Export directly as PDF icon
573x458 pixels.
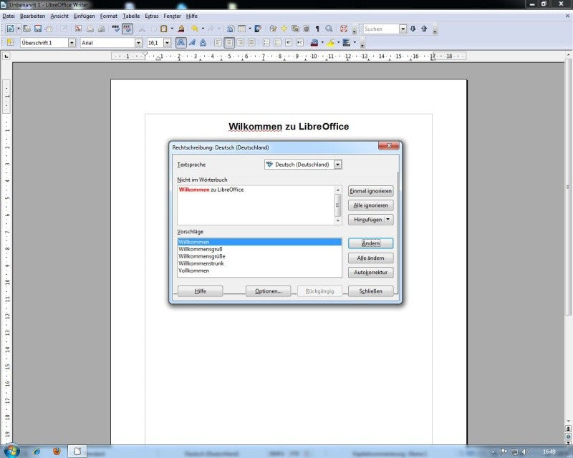[x=78, y=29]
